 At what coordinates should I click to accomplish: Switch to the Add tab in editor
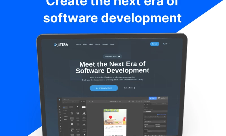click(x=83, y=102)
